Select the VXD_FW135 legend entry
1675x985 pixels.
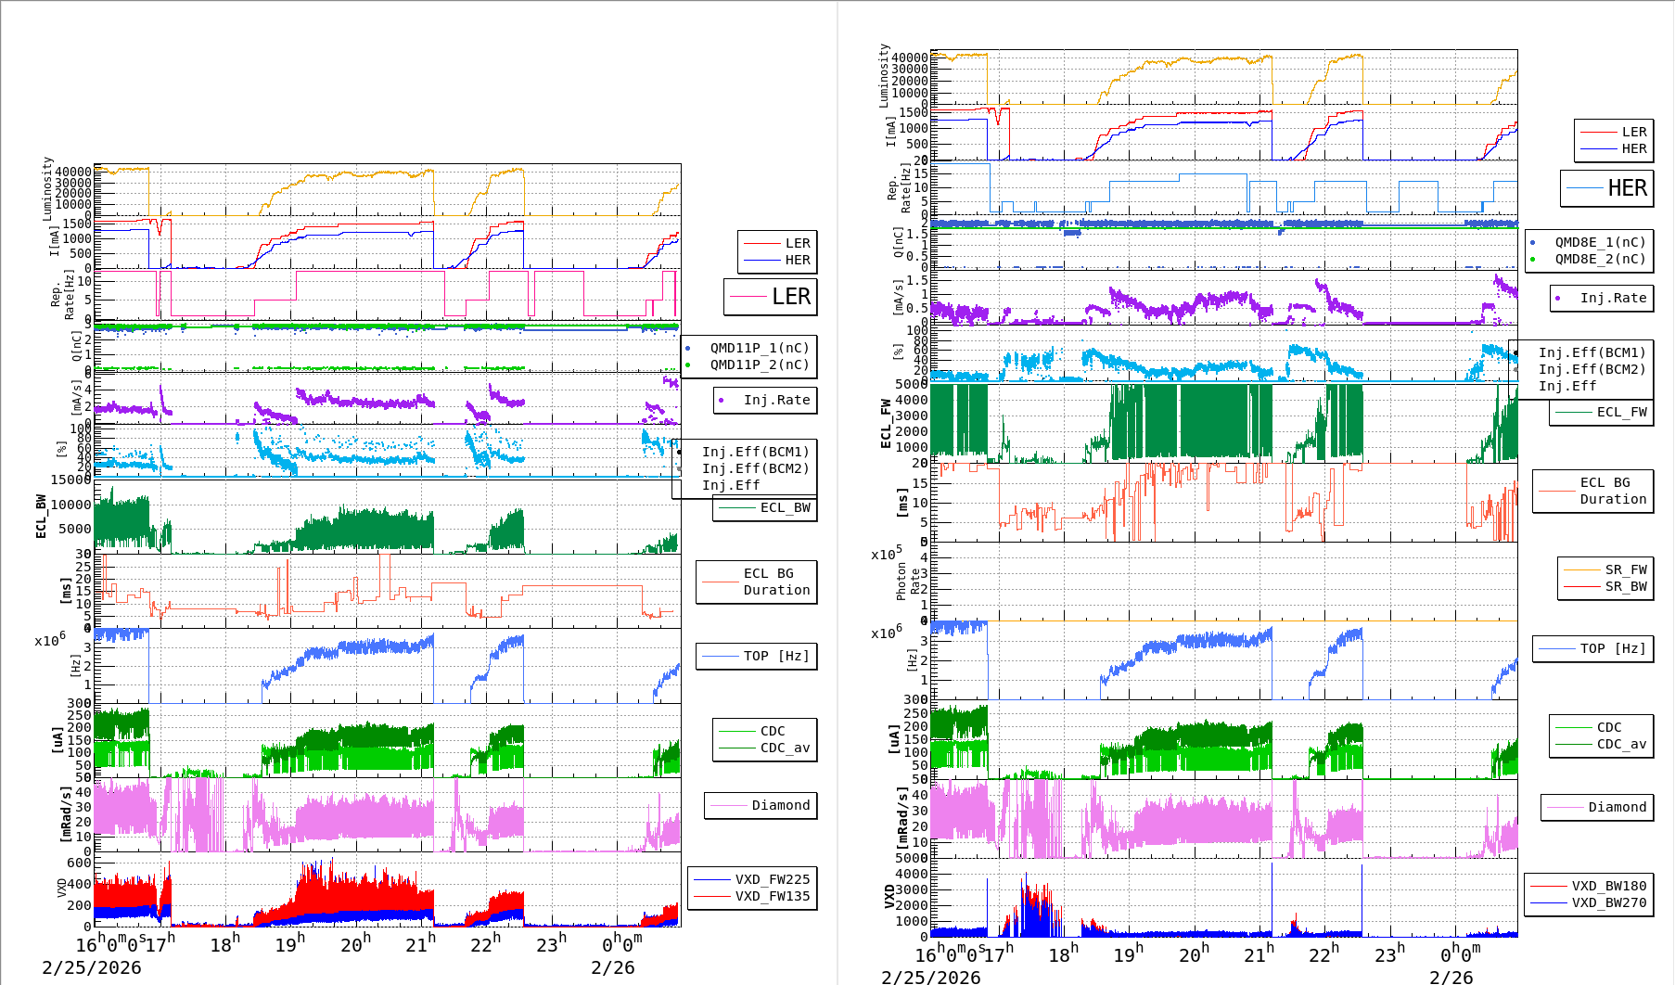(x=772, y=896)
